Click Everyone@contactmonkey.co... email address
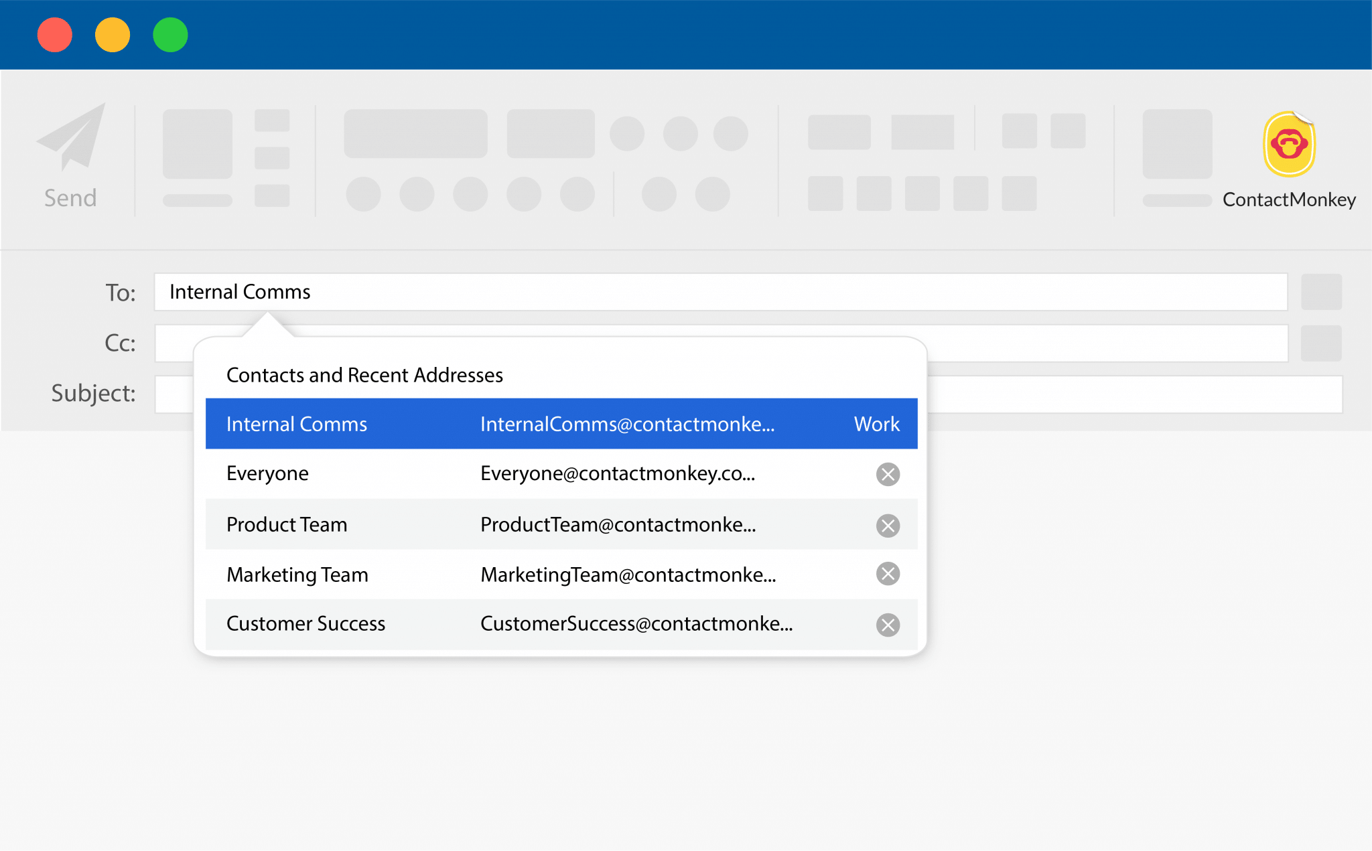The height and width of the screenshot is (851, 1372). (618, 474)
